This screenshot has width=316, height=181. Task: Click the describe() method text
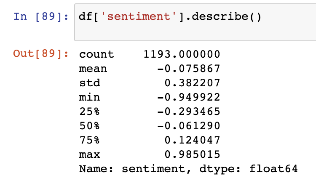pos(227,16)
